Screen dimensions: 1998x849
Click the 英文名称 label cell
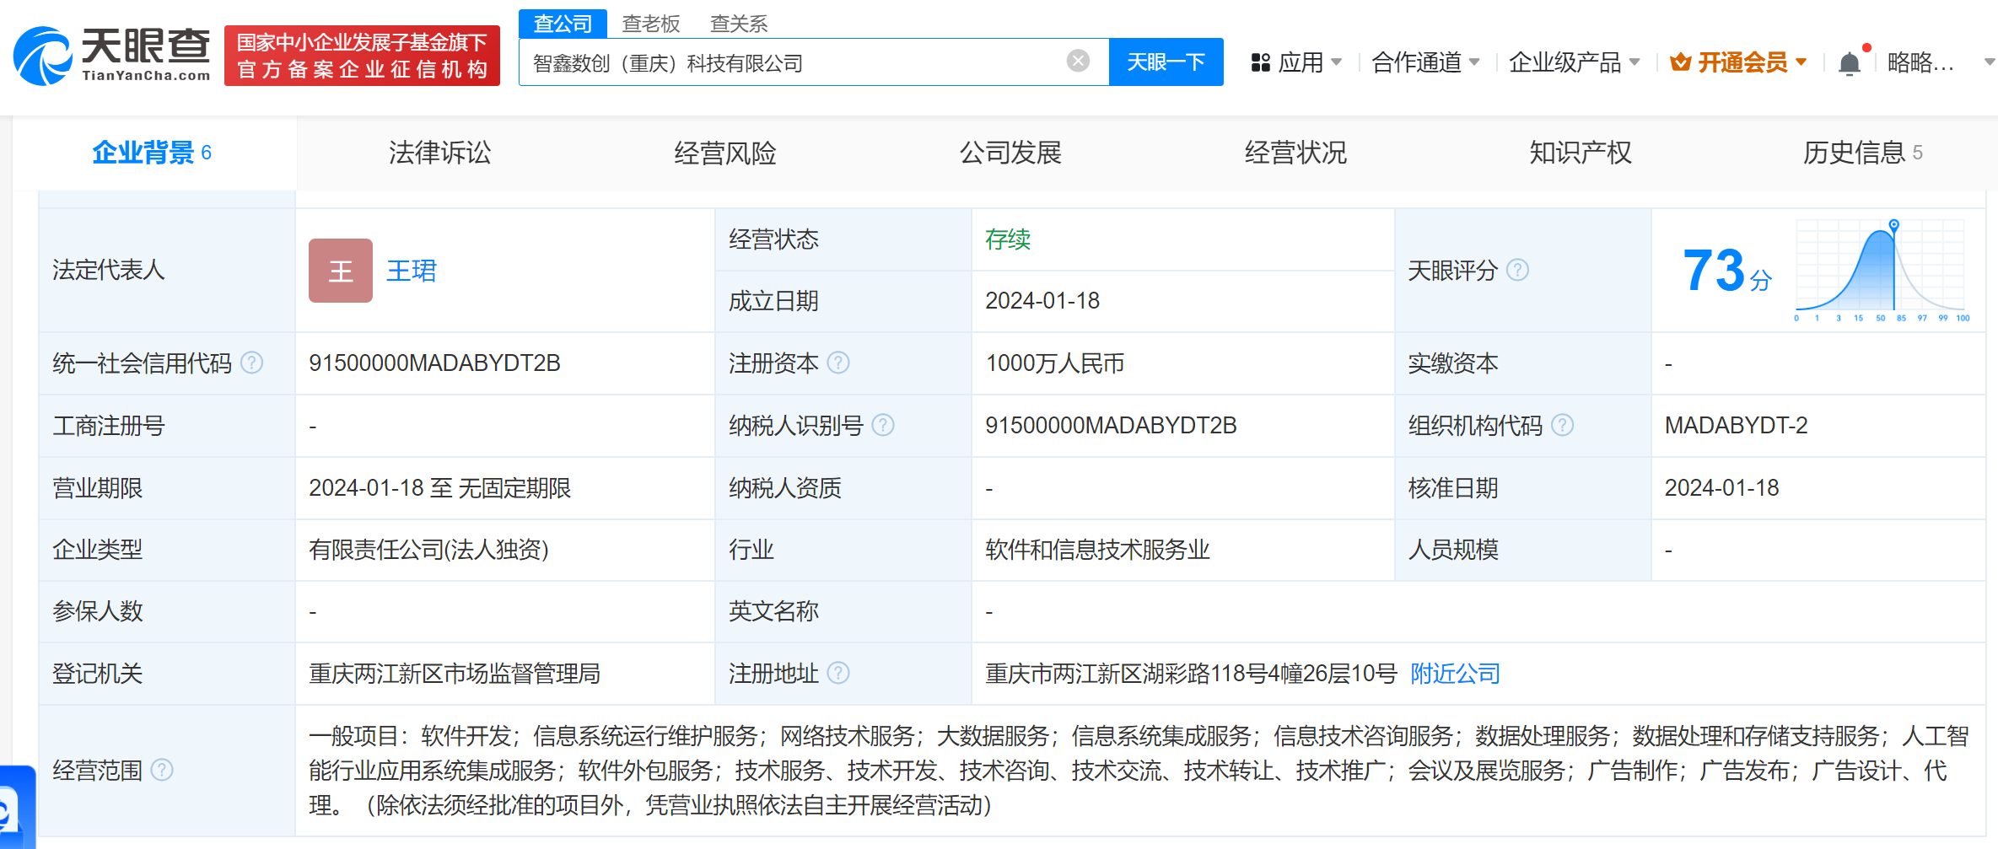(843, 611)
